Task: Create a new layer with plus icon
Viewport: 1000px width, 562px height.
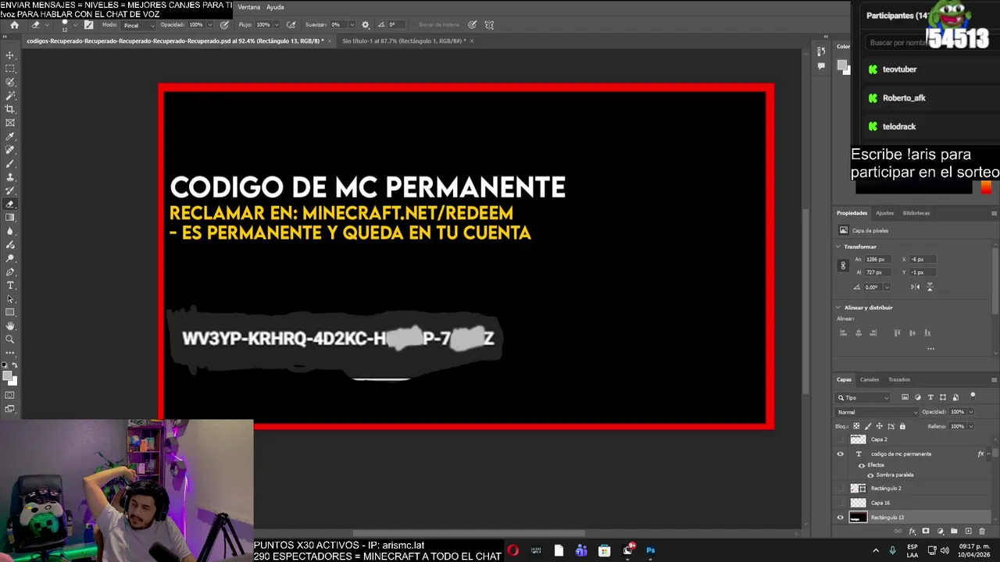Action: click(x=968, y=532)
